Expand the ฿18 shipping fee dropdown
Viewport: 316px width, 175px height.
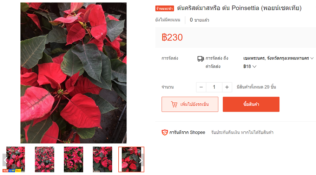[250, 66]
